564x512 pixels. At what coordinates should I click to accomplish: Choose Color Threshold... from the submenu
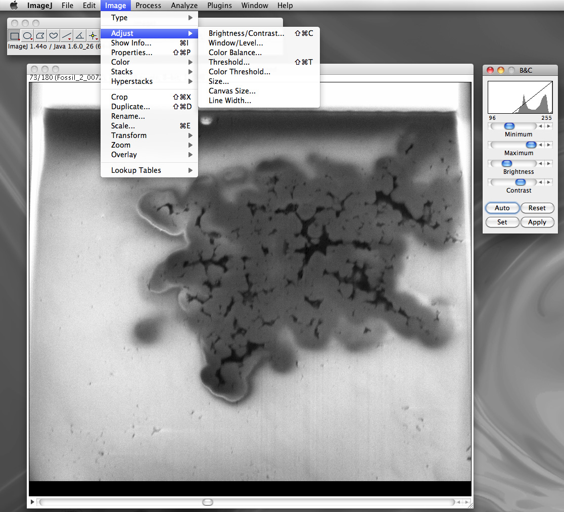tap(259, 72)
